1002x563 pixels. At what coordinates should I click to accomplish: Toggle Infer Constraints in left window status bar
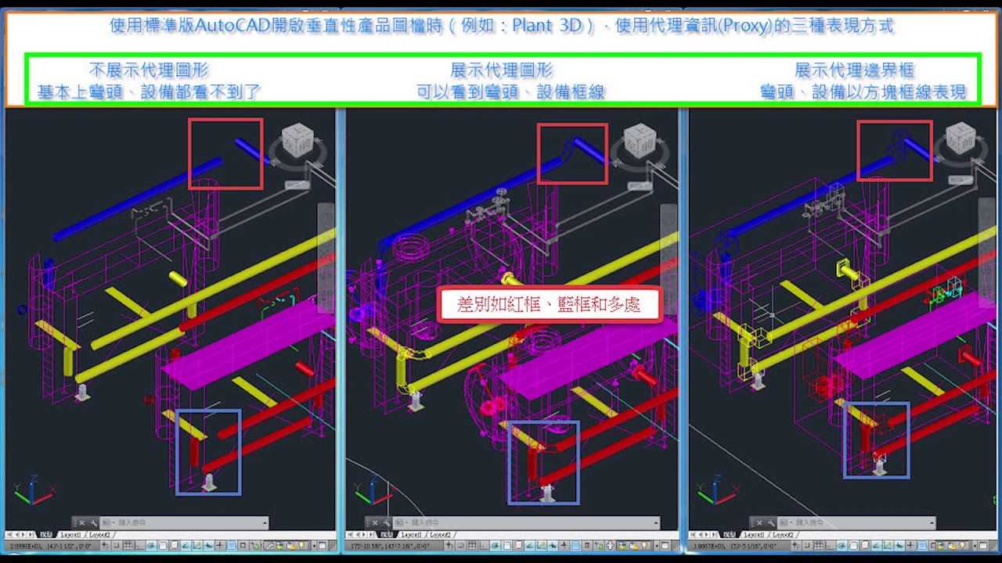point(106,546)
